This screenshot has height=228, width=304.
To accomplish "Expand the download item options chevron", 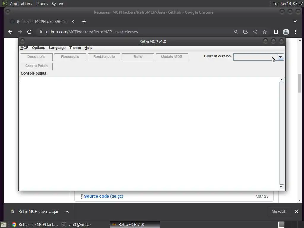I will click(x=67, y=211).
